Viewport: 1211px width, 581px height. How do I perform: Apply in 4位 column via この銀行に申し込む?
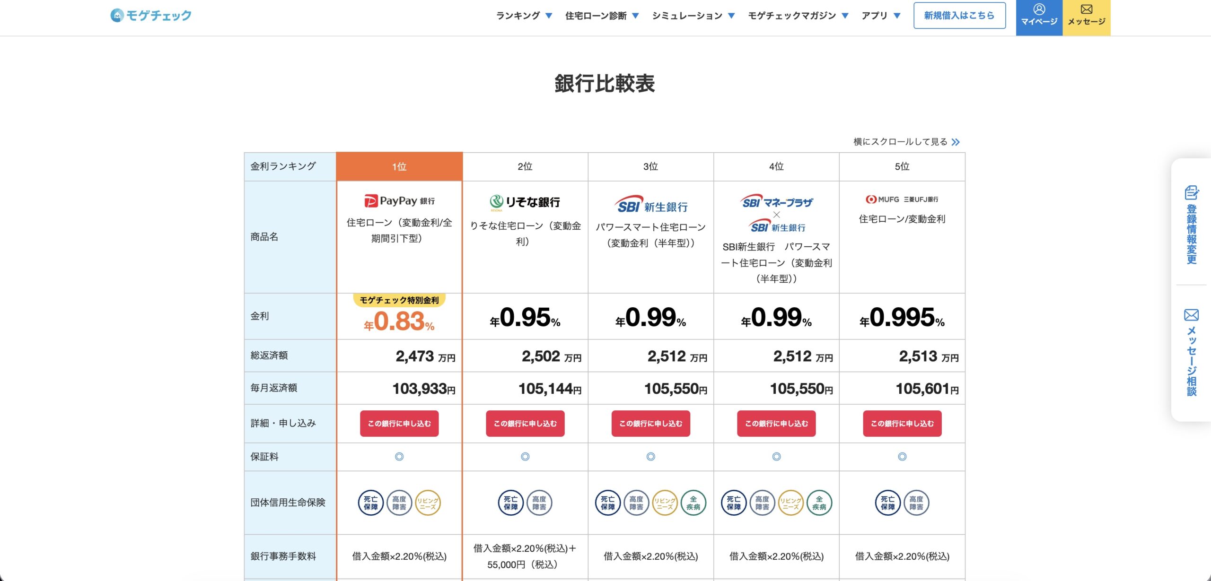(776, 424)
